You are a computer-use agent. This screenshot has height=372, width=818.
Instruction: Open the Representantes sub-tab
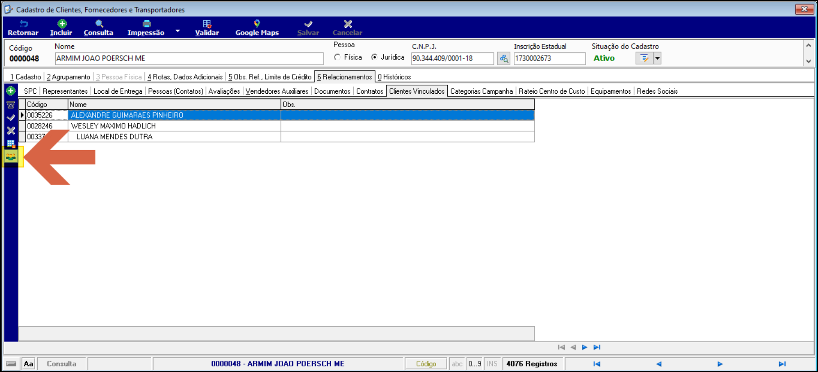point(65,91)
